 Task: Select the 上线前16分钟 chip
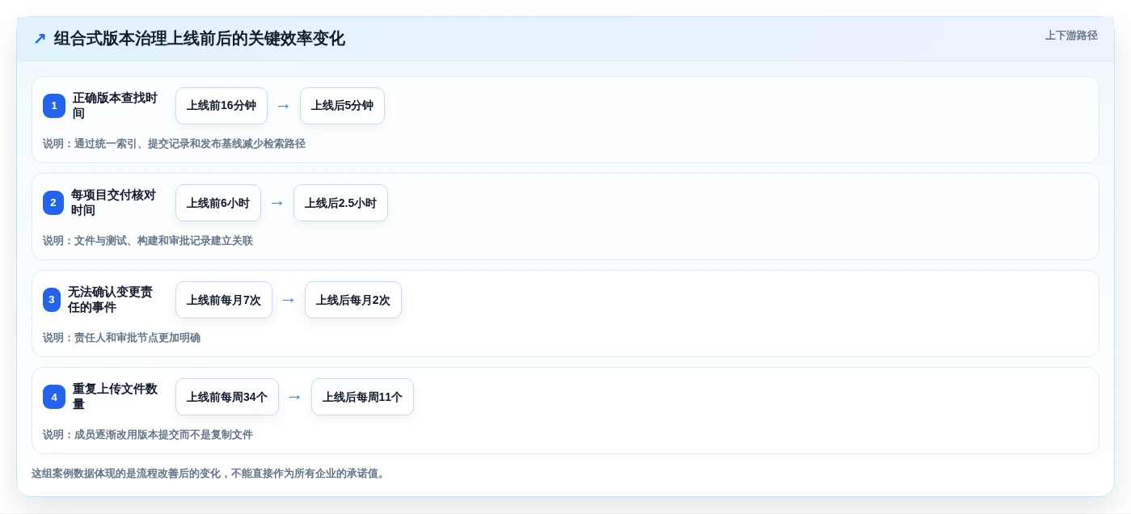pyautogui.click(x=222, y=106)
